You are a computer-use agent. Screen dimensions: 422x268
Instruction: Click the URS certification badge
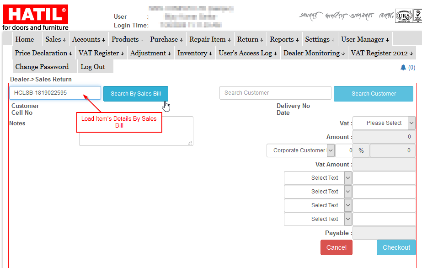click(404, 16)
